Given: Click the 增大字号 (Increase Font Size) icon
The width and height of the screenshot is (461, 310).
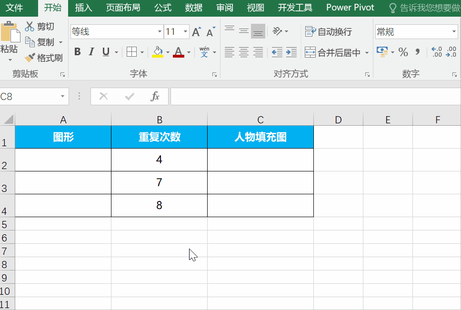Looking at the screenshot, I should (x=196, y=30).
